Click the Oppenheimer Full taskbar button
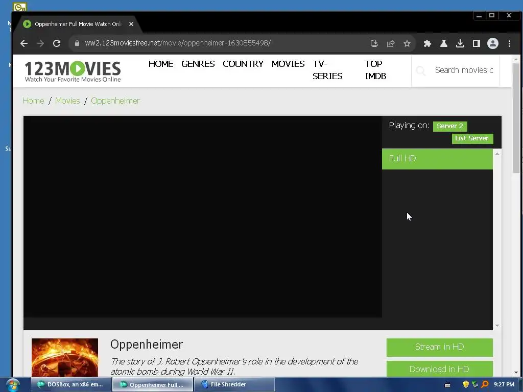The height and width of the screenshot is (392, 523). coord(152,385)
